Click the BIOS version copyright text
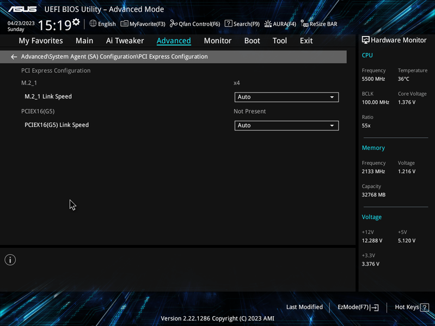Screen dimensions: 435x326 [218, 318]
